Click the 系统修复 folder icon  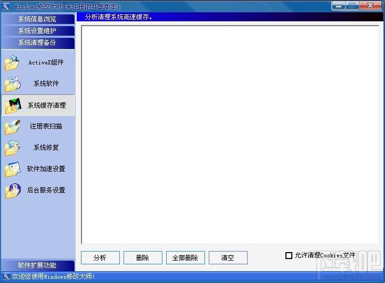click(12, 148)
